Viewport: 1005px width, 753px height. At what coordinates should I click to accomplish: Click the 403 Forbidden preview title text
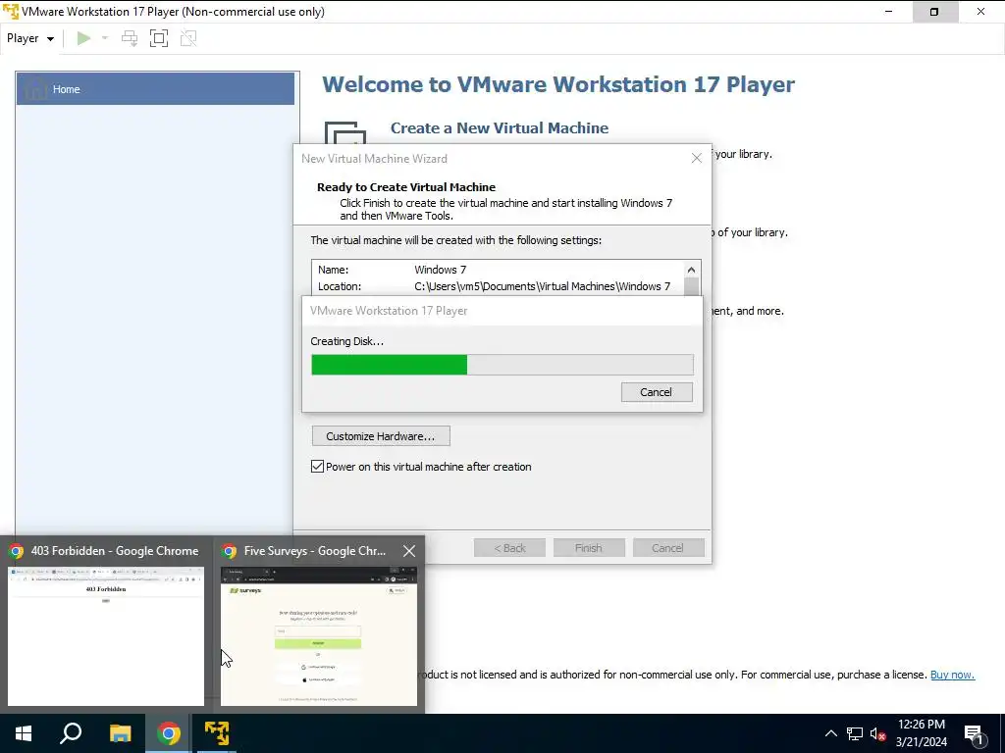115,551
